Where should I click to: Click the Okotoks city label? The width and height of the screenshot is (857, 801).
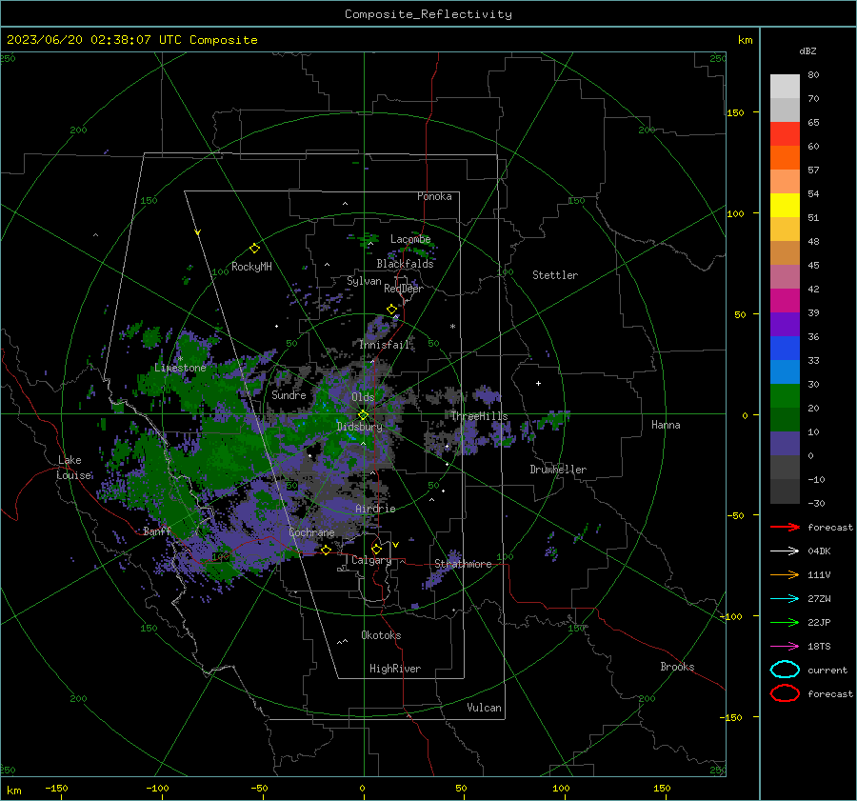[x=382, y=635]
